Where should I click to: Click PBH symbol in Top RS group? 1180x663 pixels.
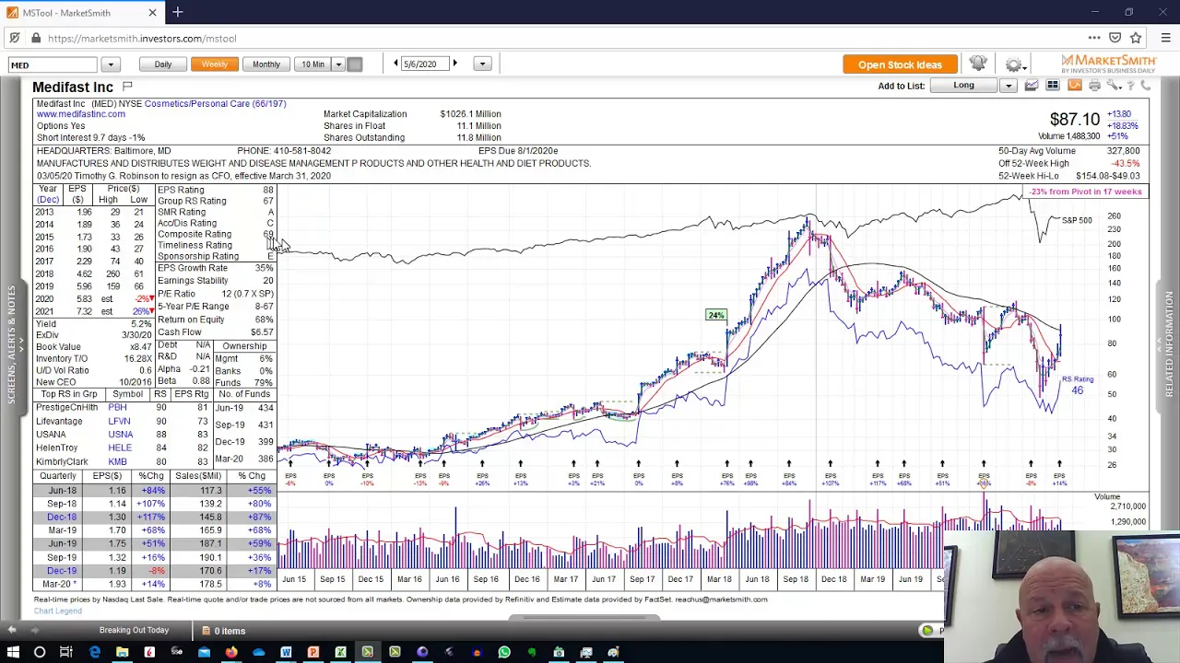click(117, 407)
